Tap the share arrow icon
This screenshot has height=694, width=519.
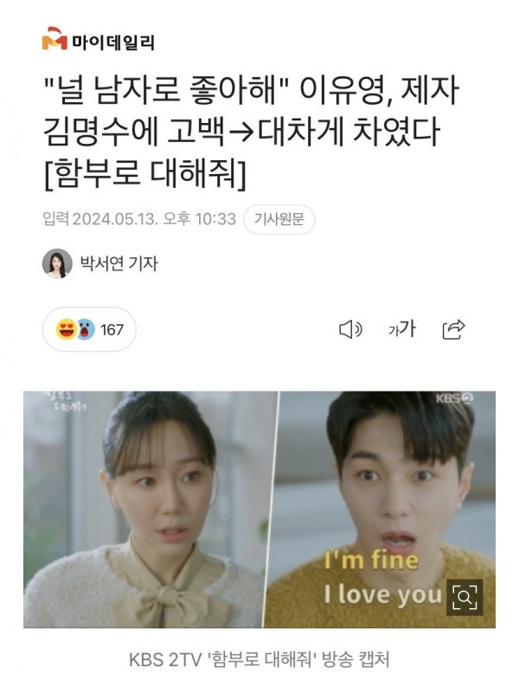point(453,329)
